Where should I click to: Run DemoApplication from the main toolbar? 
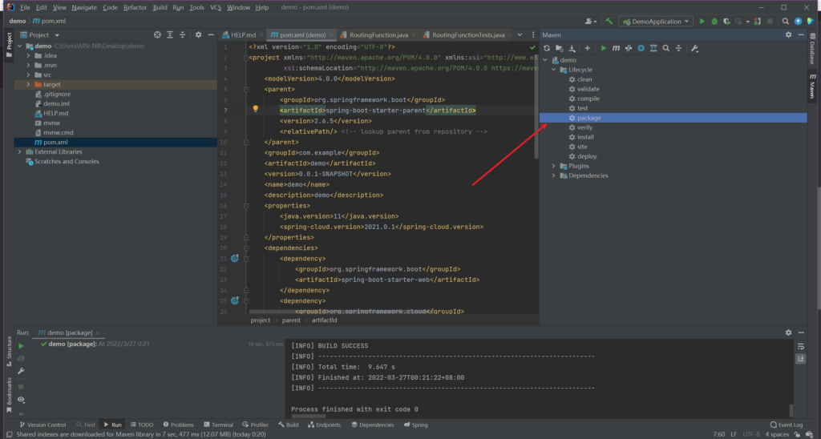pos(702,22)
